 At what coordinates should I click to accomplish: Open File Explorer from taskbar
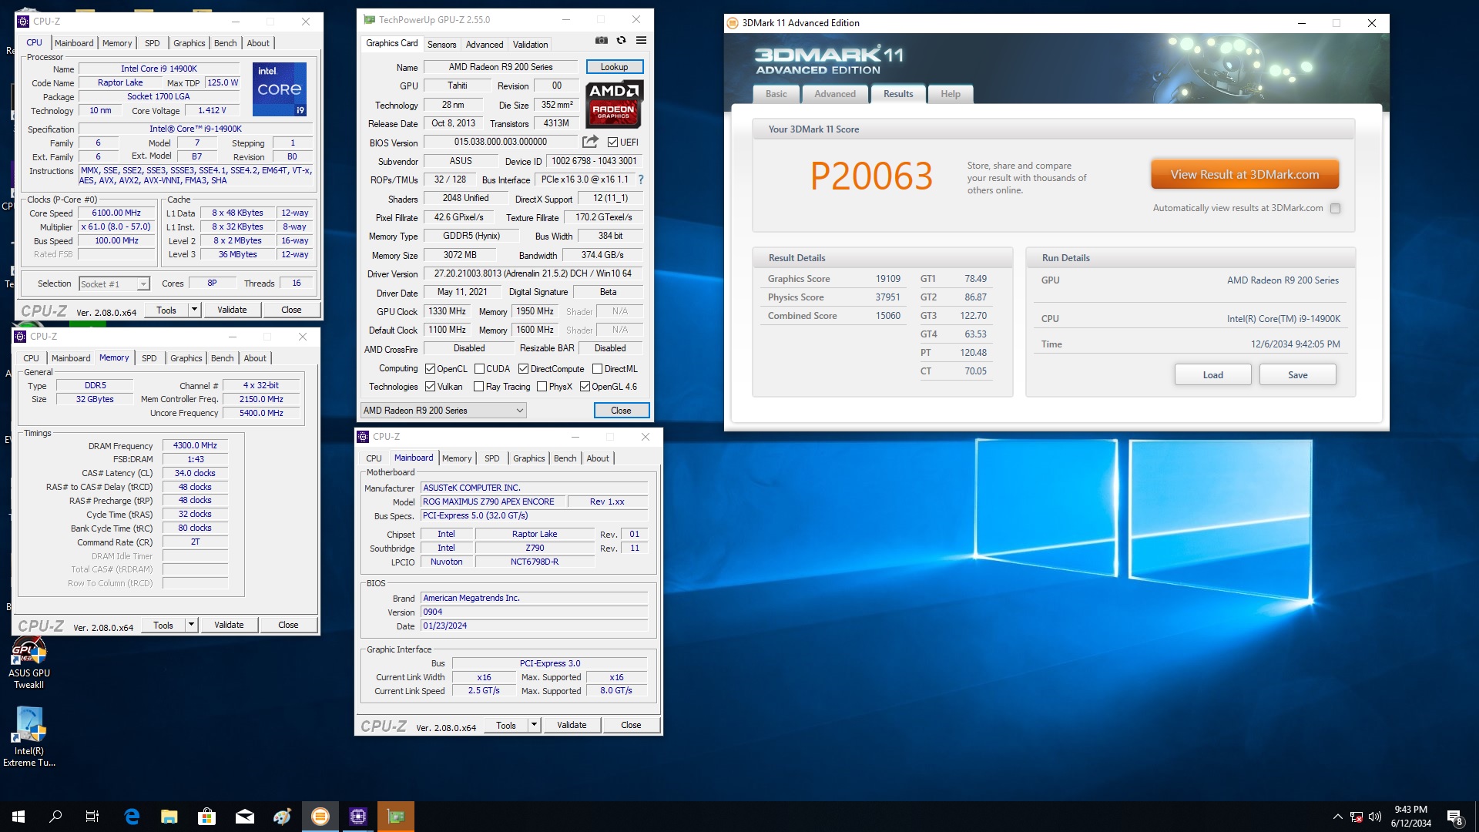click(169, 817)
